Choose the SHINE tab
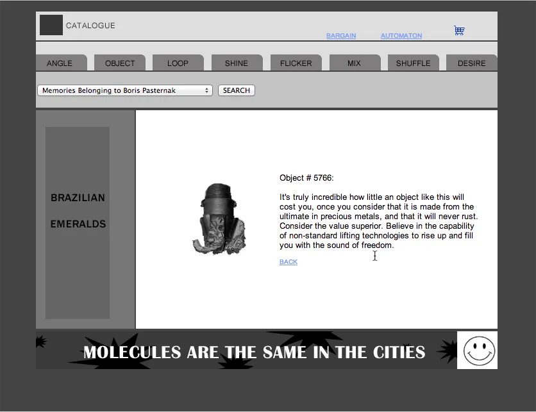 237,63
